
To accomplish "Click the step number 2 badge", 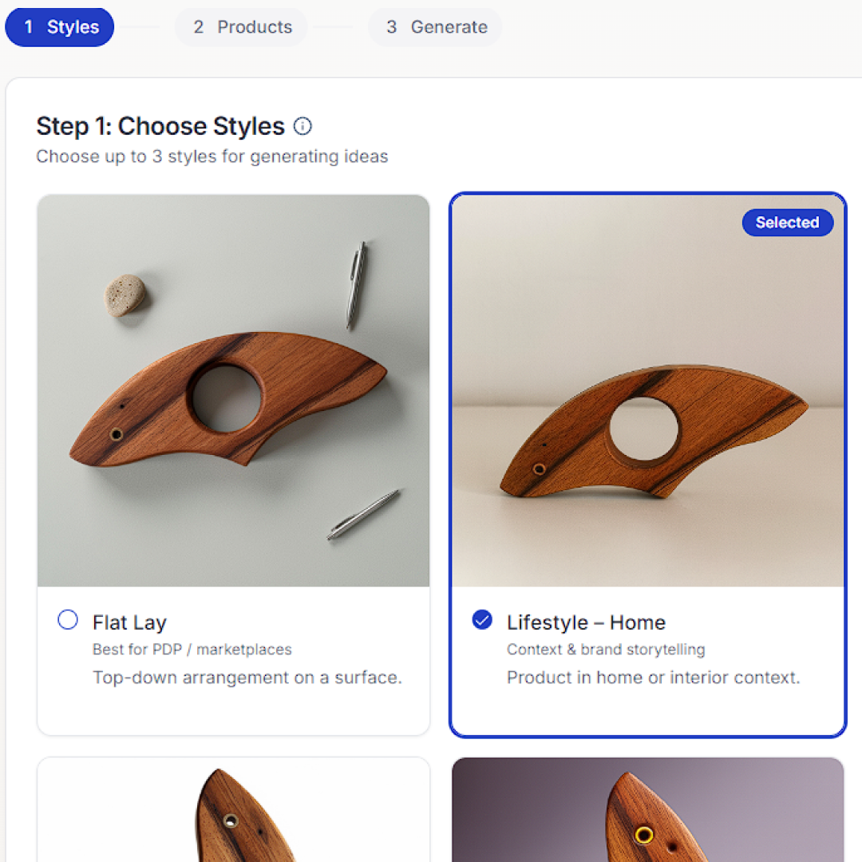I will pos(199,27).
